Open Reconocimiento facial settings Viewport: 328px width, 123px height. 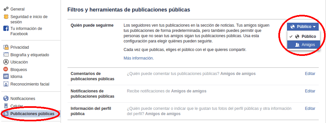30,84
